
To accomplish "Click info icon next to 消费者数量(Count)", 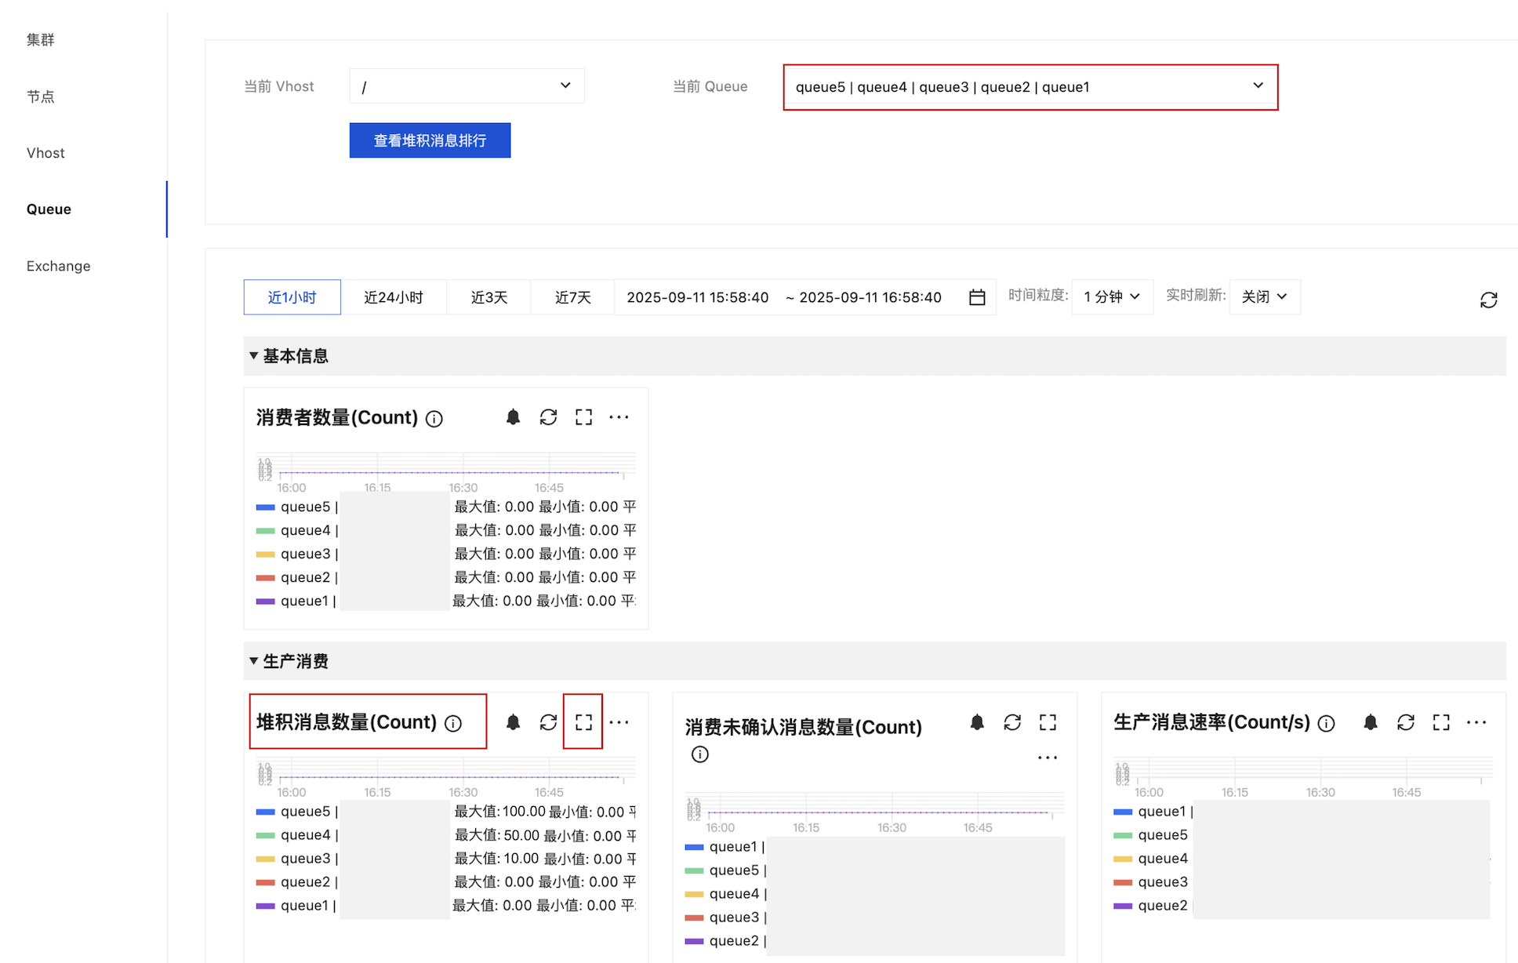I will tap(434, 419).
